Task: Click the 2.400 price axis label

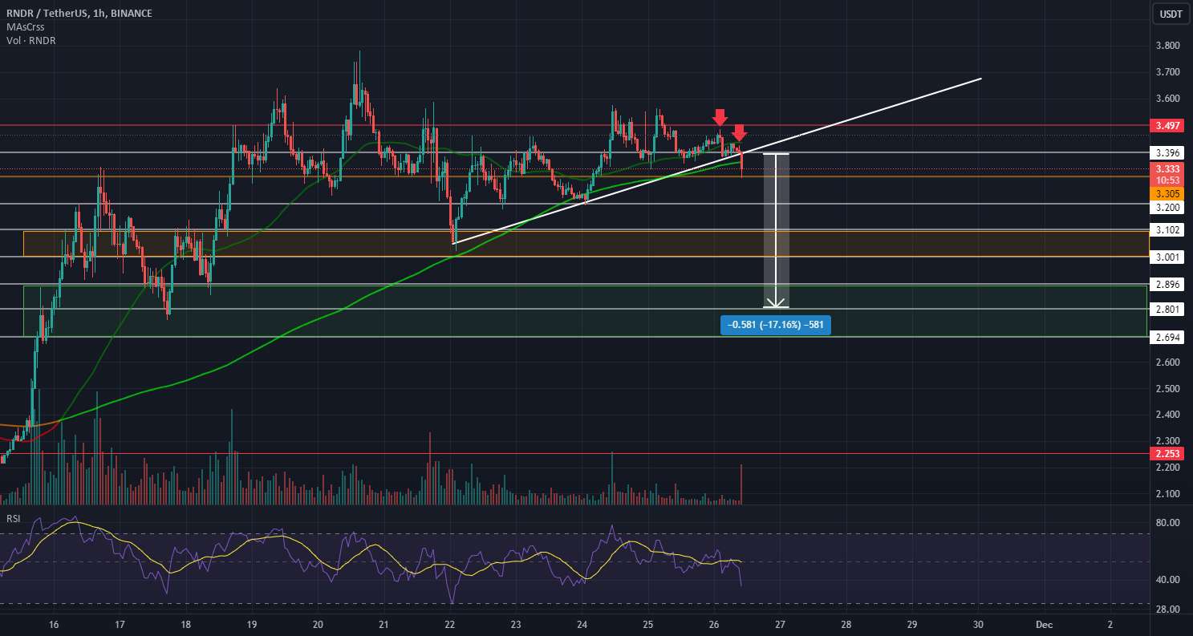Action: (x=1167, y=415)
